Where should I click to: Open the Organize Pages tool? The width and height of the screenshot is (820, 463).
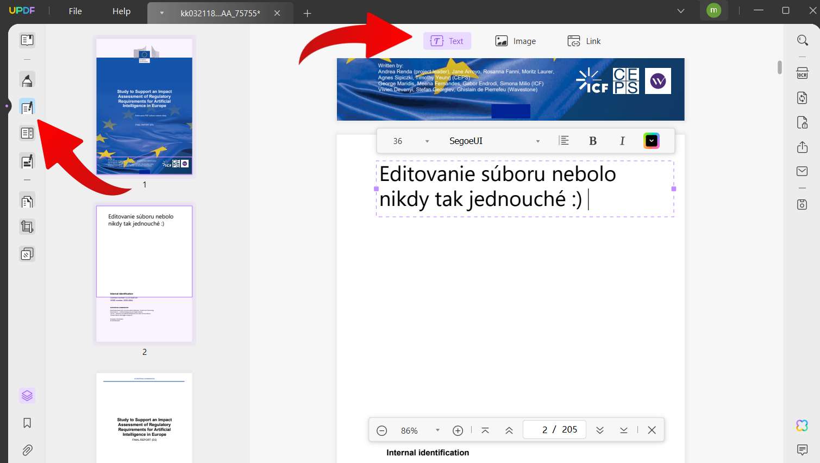tap(27, 201)
